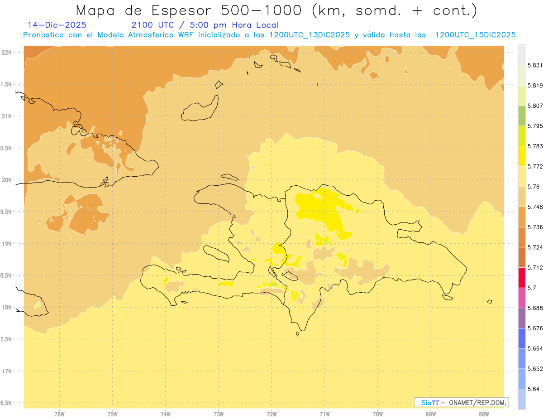543x420 pixels.
Task: Click the longitude axis label 69W
Action: click(x=431, y=414)
